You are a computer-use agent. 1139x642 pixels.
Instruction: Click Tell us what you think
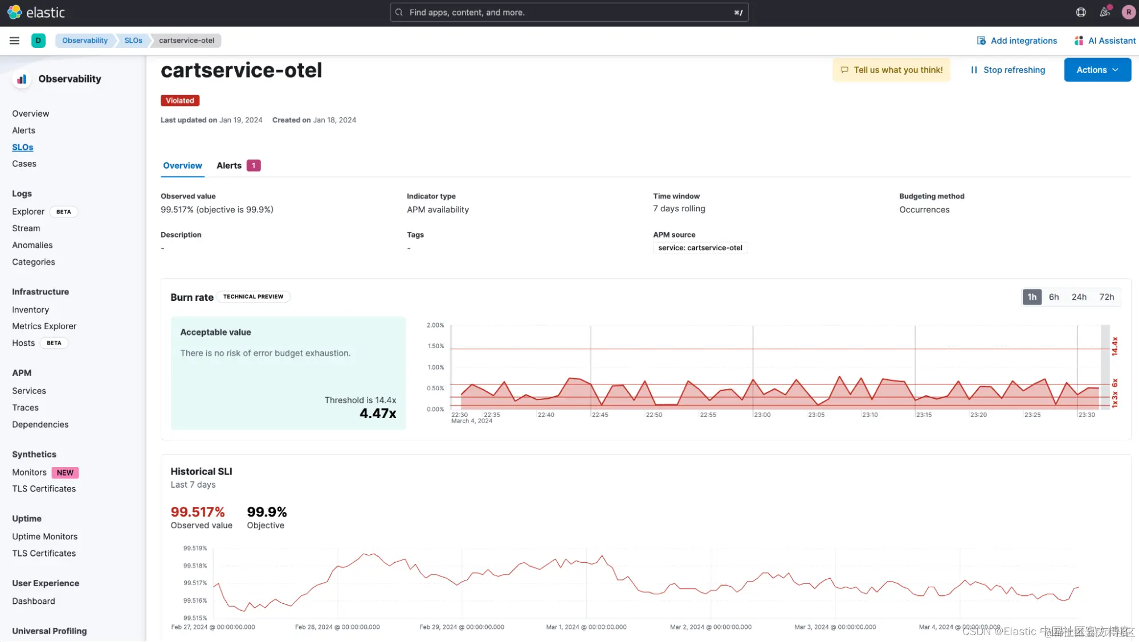click(891, 70)
